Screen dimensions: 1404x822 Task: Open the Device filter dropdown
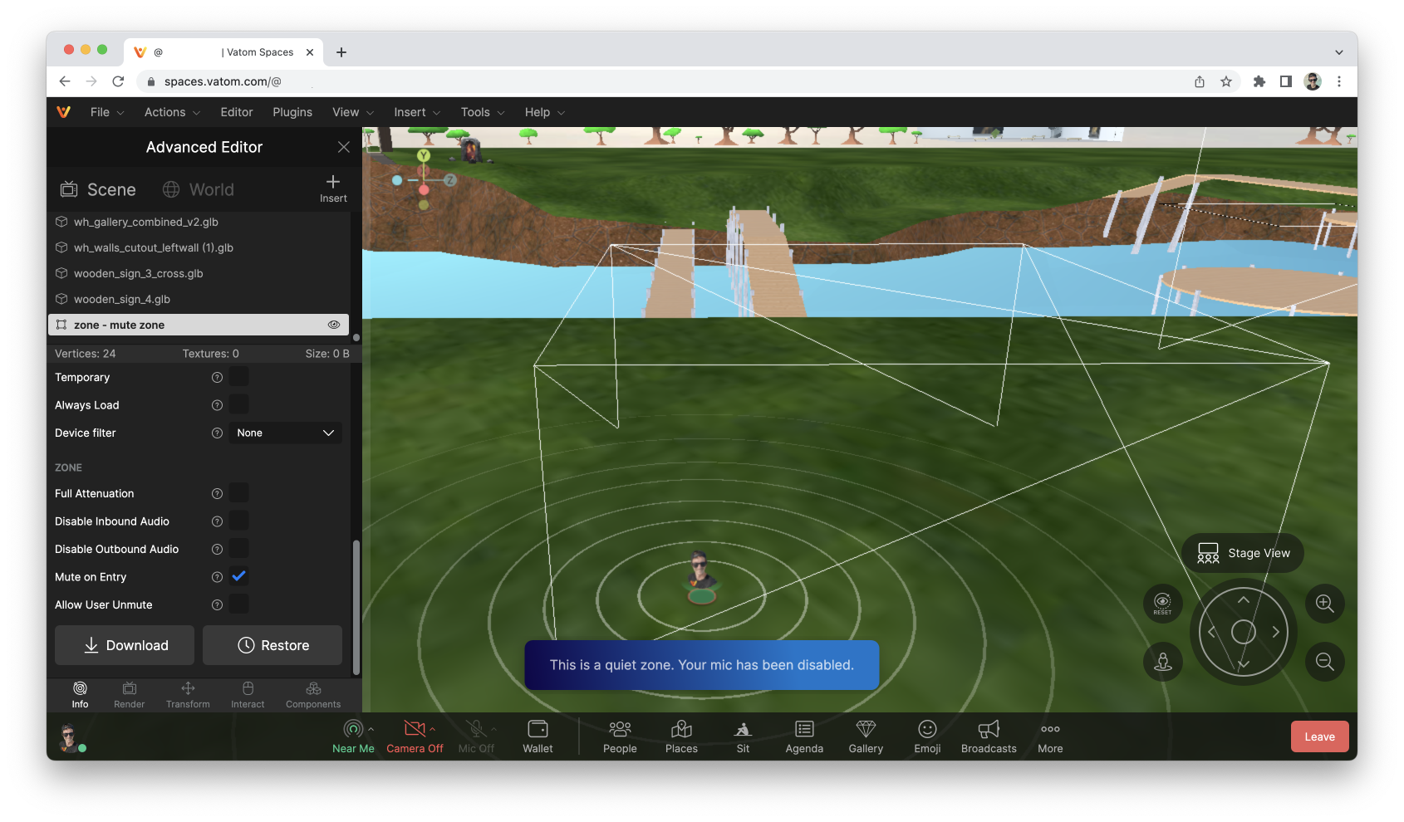[x=285, y=433]
